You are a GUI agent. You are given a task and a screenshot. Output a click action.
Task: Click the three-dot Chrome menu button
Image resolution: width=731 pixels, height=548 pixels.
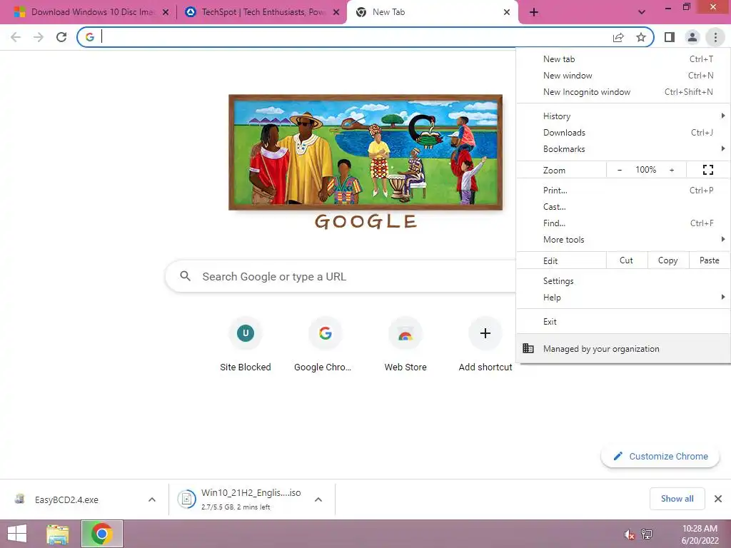click(715, 37)
